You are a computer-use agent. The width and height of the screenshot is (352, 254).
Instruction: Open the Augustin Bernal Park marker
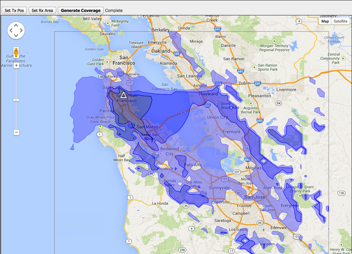[x=251, y=103]
